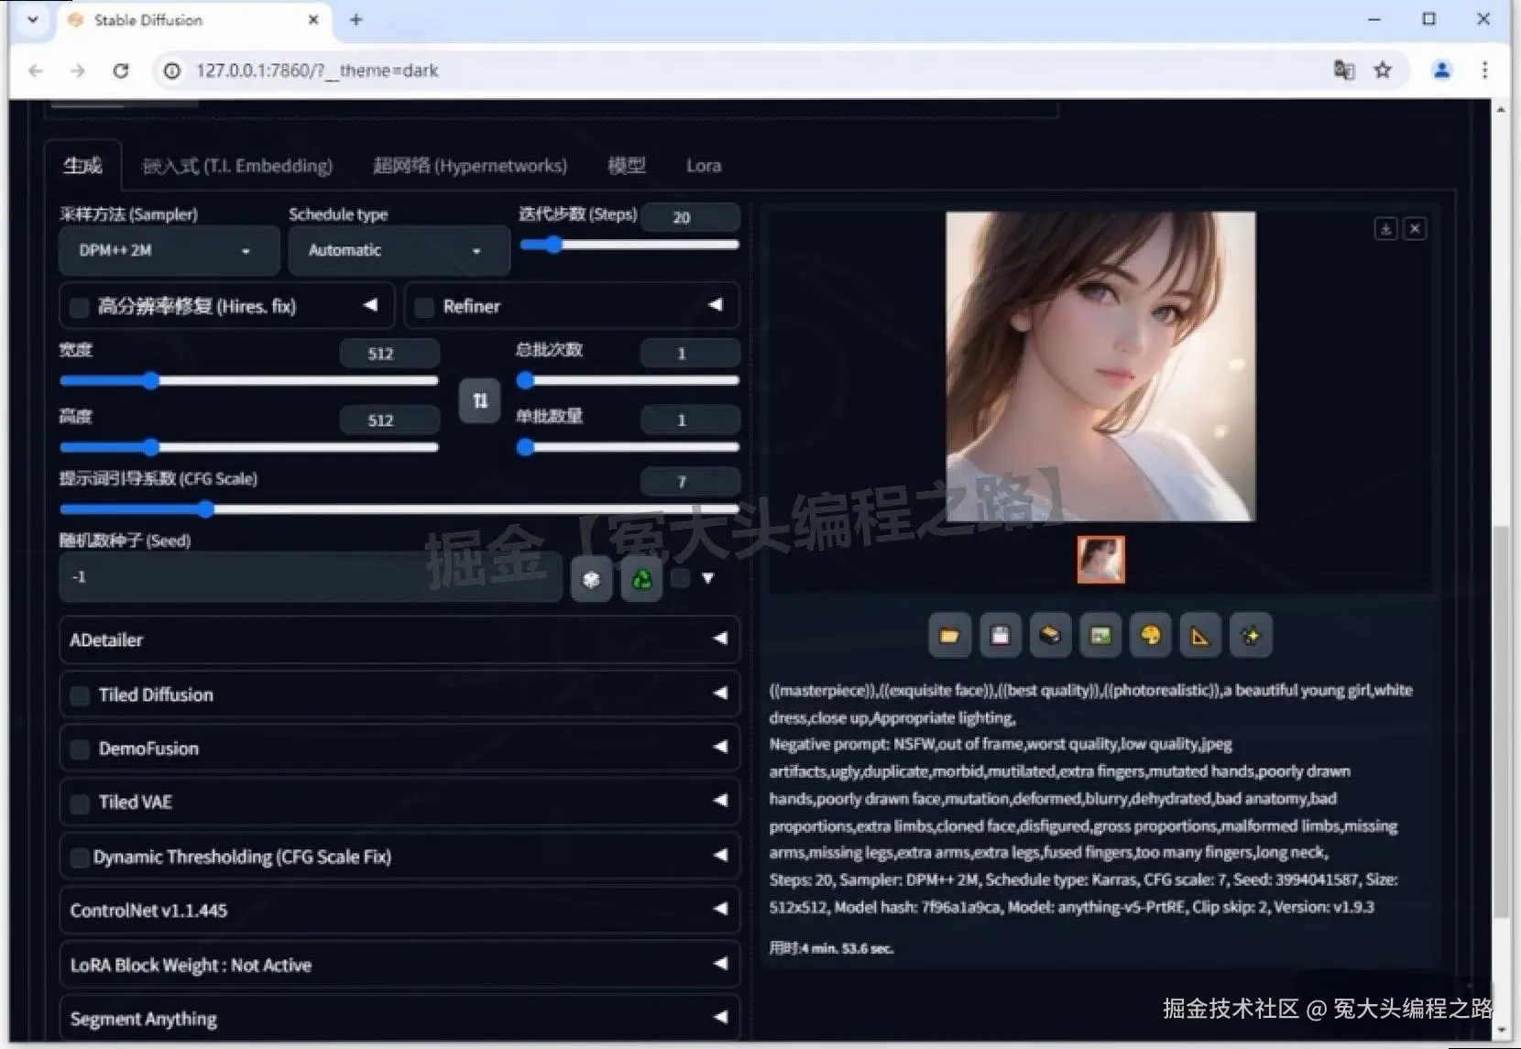The image size is (1521, 1049).
Task: Expand the ControlNet v1.1.445 section
Action: click(399, 910)
